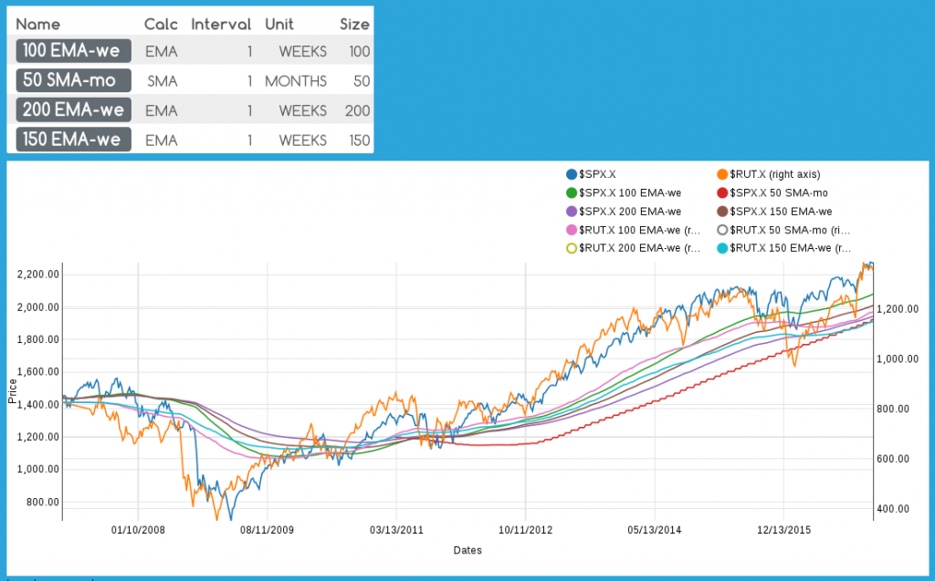Select the 100 EMA-we indicator tag
The width and height of the screenshot is (935, 581).
click(x=73, y=51)
